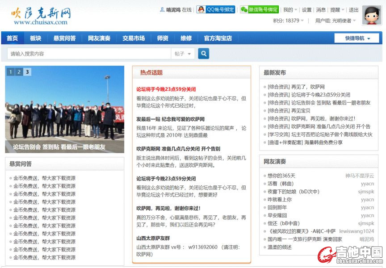Open performance 咋就看上你
Image resolution: width=386 pixels, height=268 pixels.
coord(279,200)
